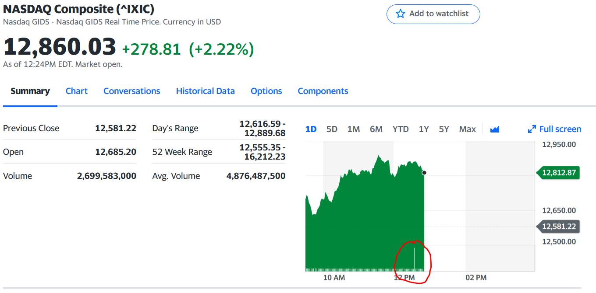Switch chart to 1Y range
The width and height of the screenshot is (596, 293).
424,129
